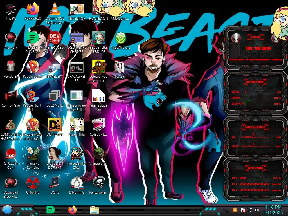The height and width of the screenshot is (216, 288).
Task: Open the VM0Technic... desktop icon
Action: (x=120, y=18)
